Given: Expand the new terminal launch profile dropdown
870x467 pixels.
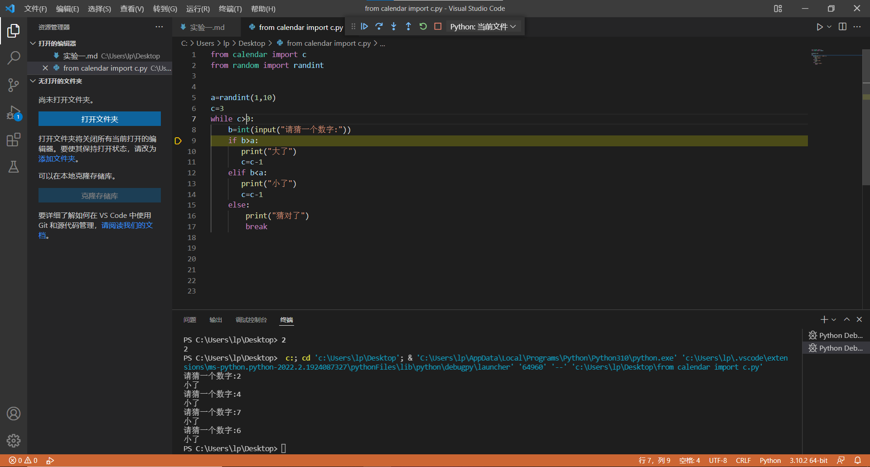Looking at the screenshot, I should coord(834,320).
